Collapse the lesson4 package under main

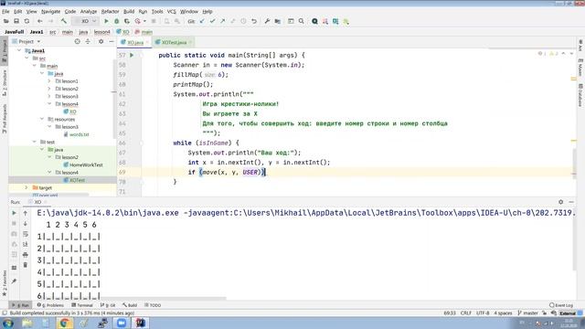point(49,103)
